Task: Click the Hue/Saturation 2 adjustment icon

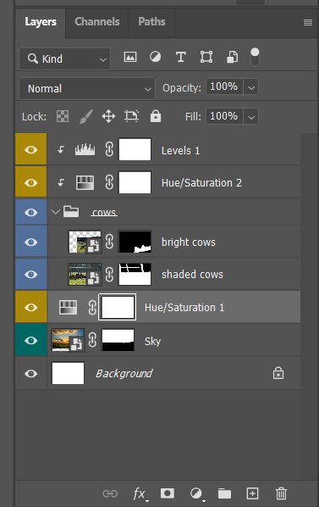Action: tap(85, 182)
